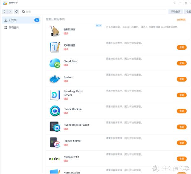Open the Node.js v12 logo

55,158
